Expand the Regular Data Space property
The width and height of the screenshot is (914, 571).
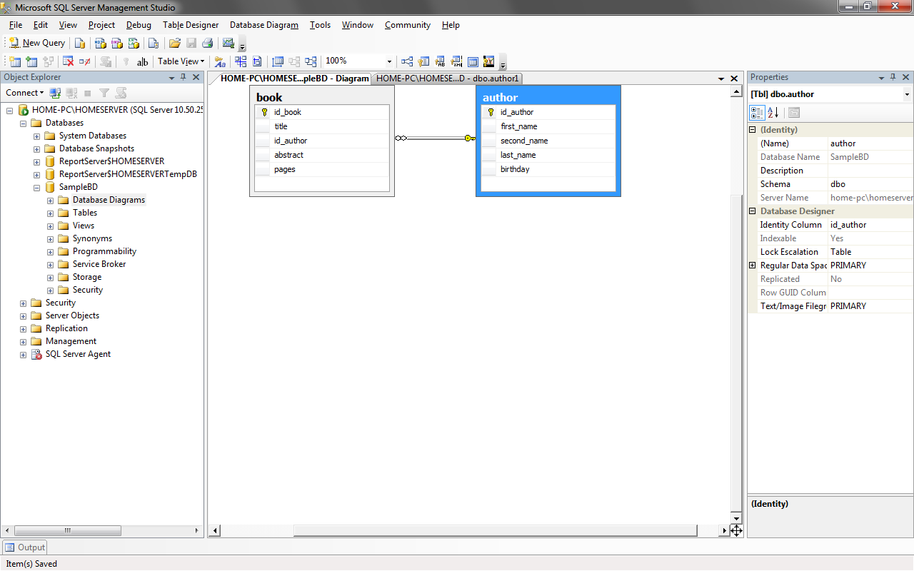[752, 266]
